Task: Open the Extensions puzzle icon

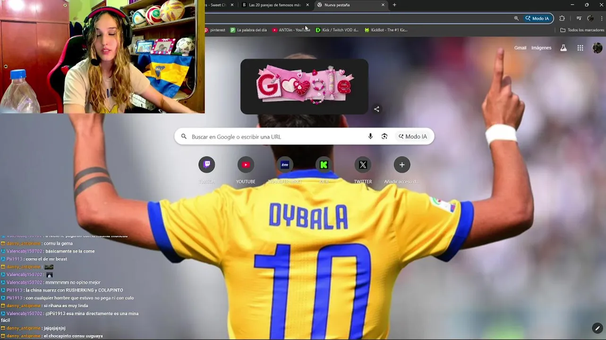Action: (562, 18)
